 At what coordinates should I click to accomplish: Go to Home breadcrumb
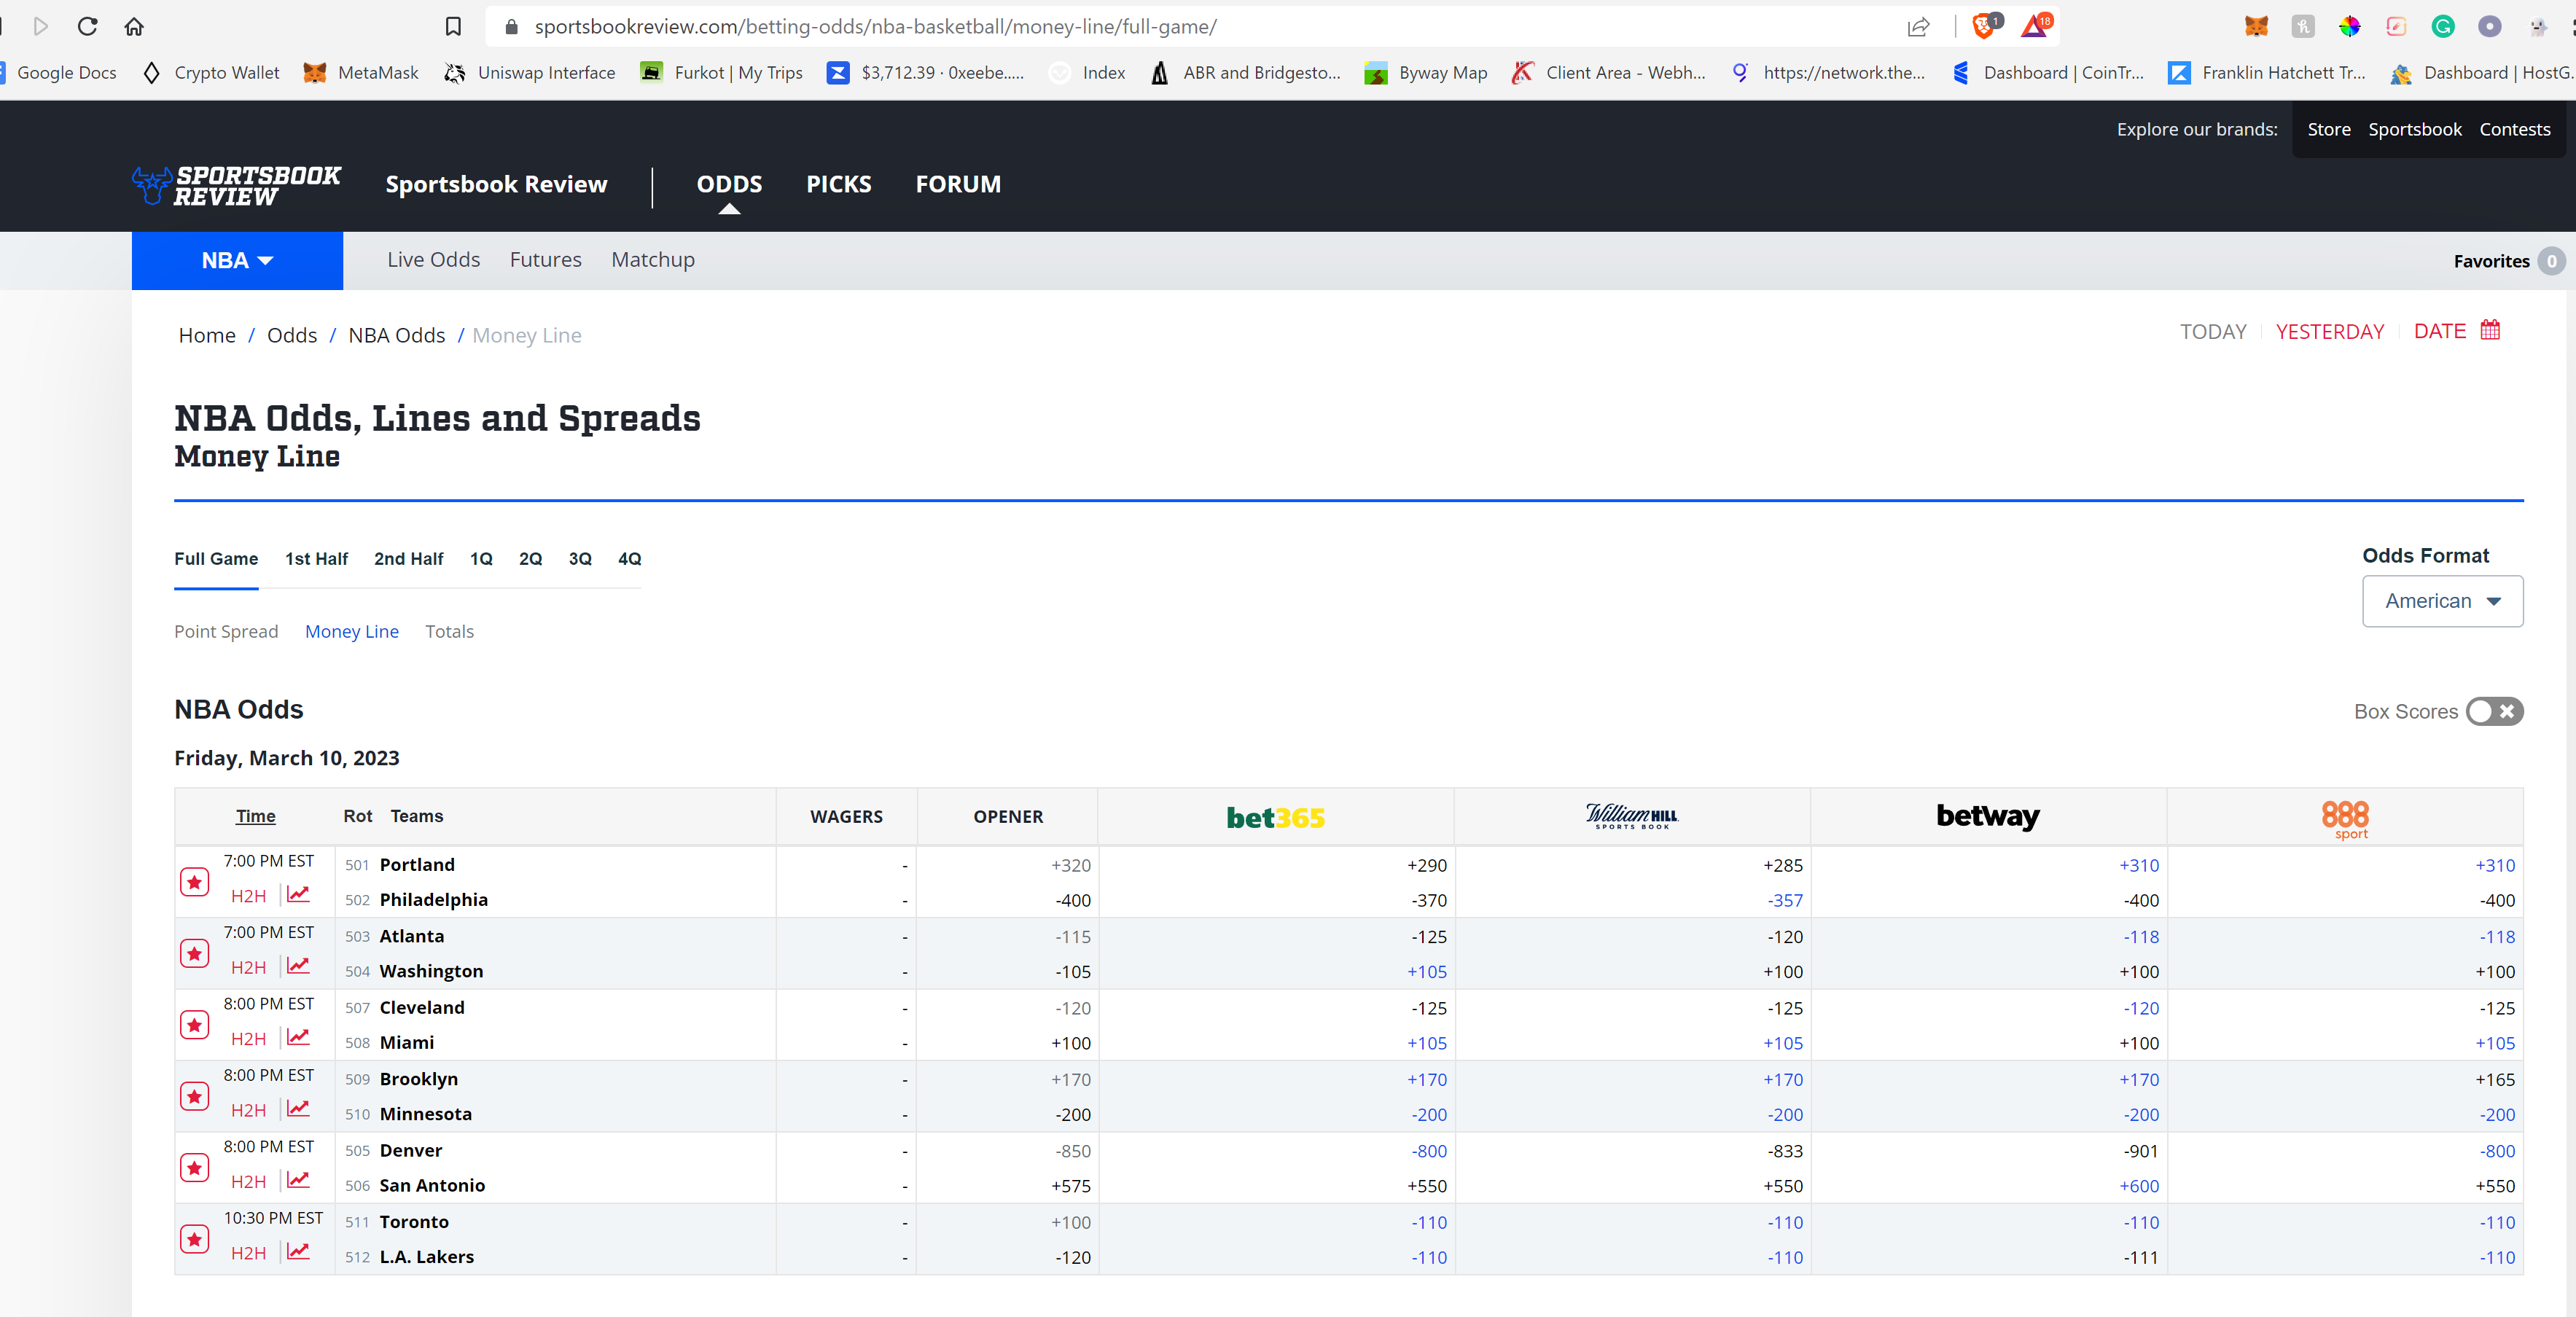tap(207, 335)
